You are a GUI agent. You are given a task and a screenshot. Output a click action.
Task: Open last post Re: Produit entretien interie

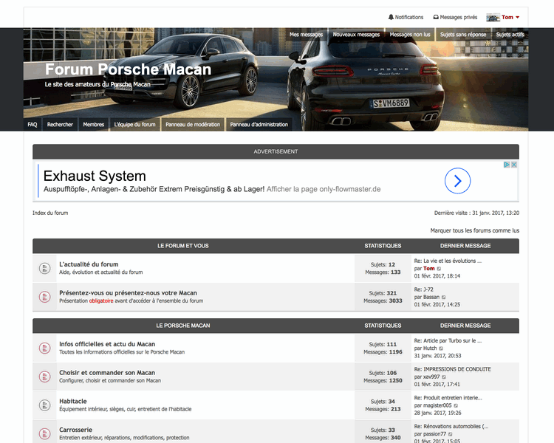[x=448, y=398]
